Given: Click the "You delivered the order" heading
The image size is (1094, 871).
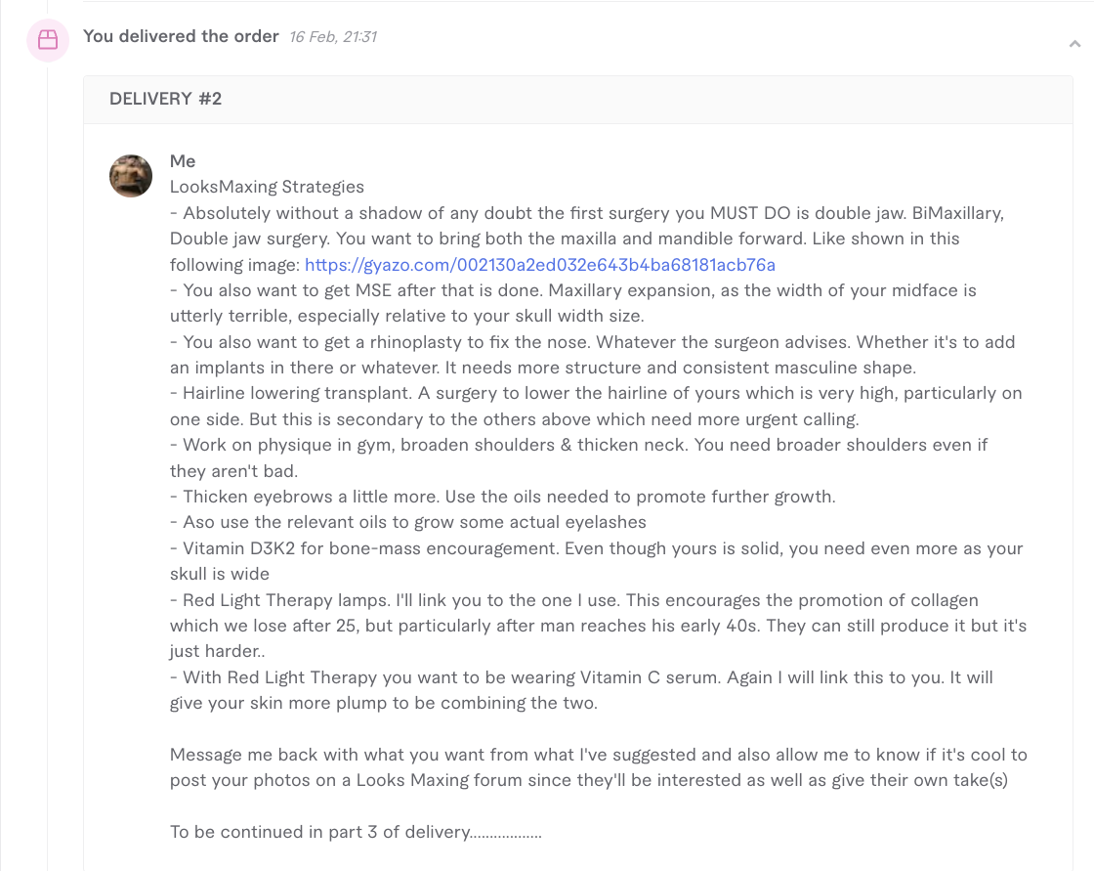Looking at the screenshot, I should [x=181, y=36].
